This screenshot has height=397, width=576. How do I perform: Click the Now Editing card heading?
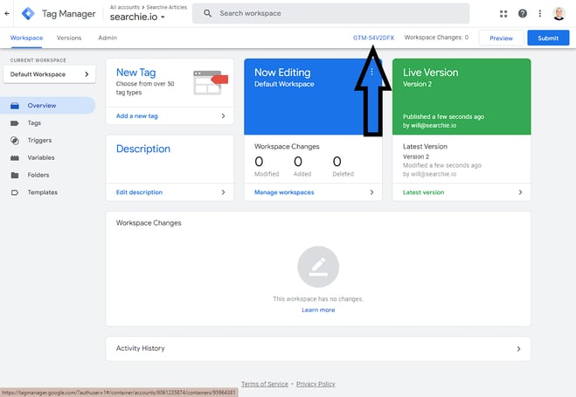pyautogui.click(x=282, y=73)
